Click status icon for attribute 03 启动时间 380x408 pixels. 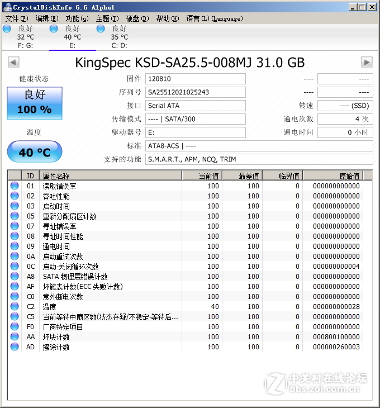point(15,206)
